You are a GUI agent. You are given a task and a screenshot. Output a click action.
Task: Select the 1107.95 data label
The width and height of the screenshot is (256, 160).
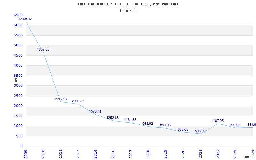218,121
